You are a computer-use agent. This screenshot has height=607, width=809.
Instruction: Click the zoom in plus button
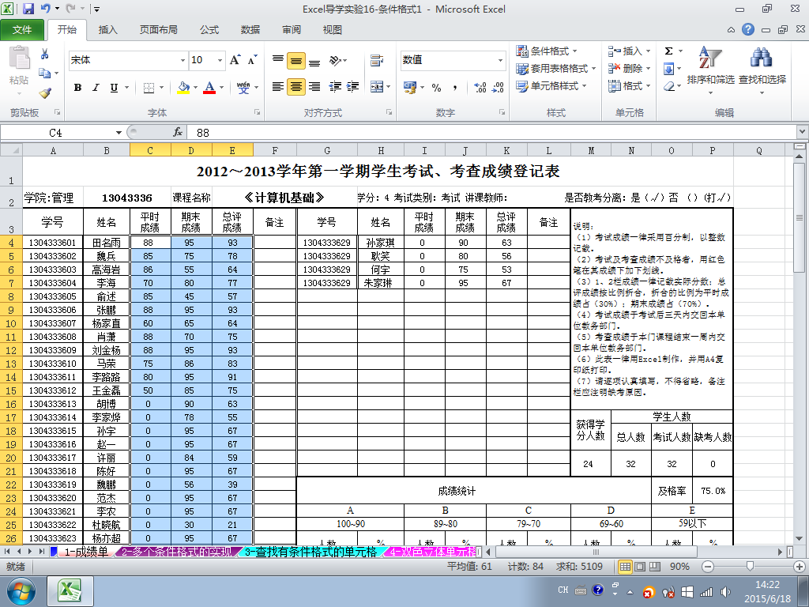pyautogui.click(x=801, y=566)
